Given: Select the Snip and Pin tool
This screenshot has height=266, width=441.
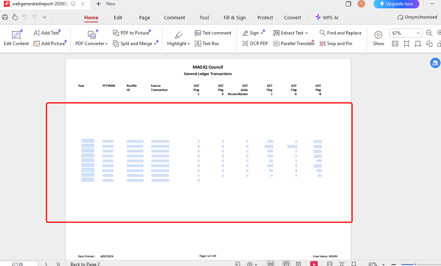Looking at the screenshot, I should (x=336, y=44).
